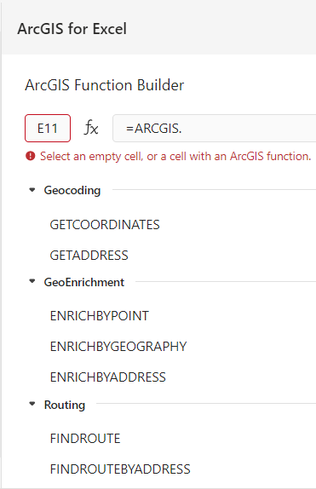Image resolution: width=316 pixels, height=489 pixels.
Task: Choose the GETCOORDINATES function
Action: coord(105,225)
